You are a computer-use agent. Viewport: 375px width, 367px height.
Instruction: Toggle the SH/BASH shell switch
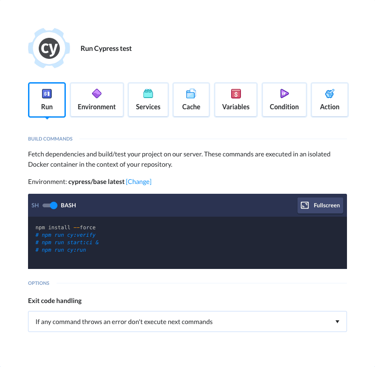click(50, 205)
